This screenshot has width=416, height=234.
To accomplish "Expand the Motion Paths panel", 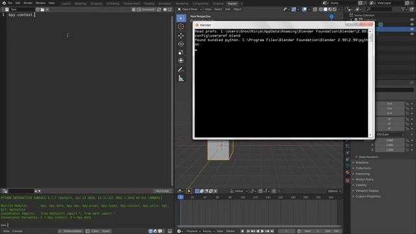I will pyautogui.click(x=364, y=179).
